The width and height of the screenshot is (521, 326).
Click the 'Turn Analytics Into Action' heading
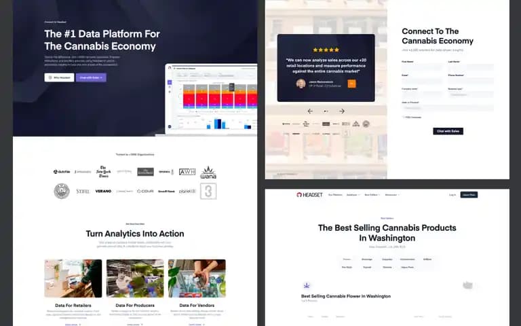coord(135,234)
